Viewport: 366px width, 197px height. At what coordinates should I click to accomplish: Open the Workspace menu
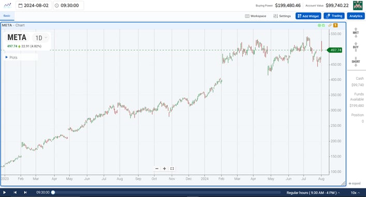point(255,16)
